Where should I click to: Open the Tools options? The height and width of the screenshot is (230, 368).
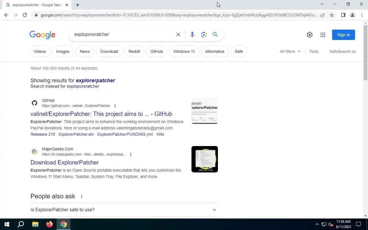coord(314,51)
